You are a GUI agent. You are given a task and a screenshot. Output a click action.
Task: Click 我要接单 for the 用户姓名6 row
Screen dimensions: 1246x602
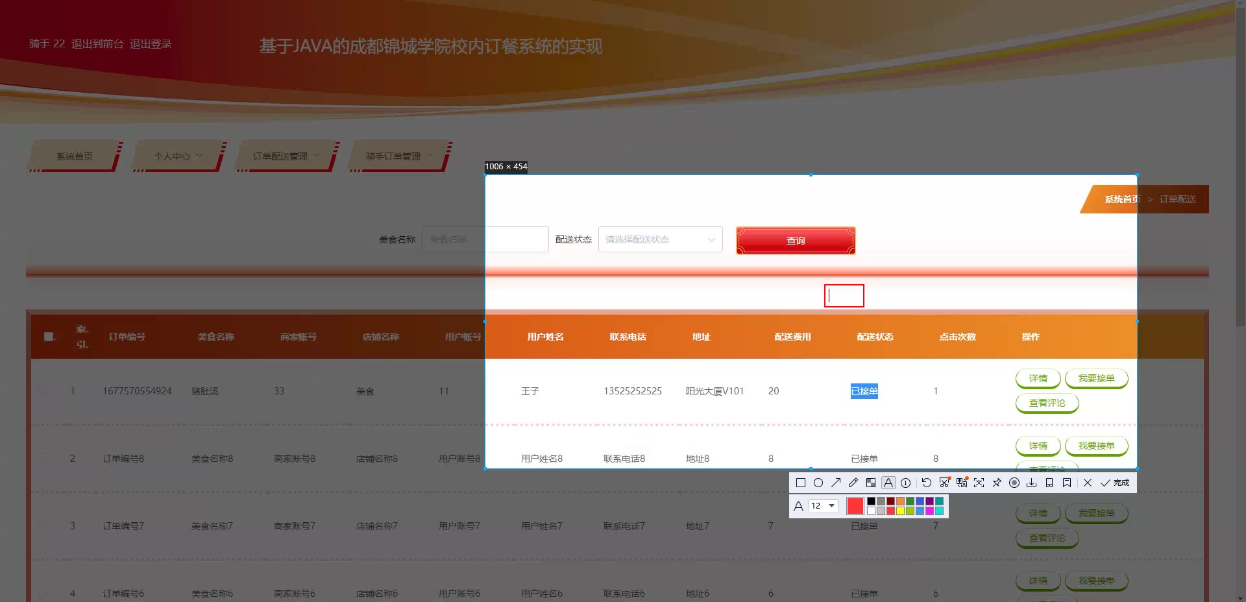tap(1096, 581)
